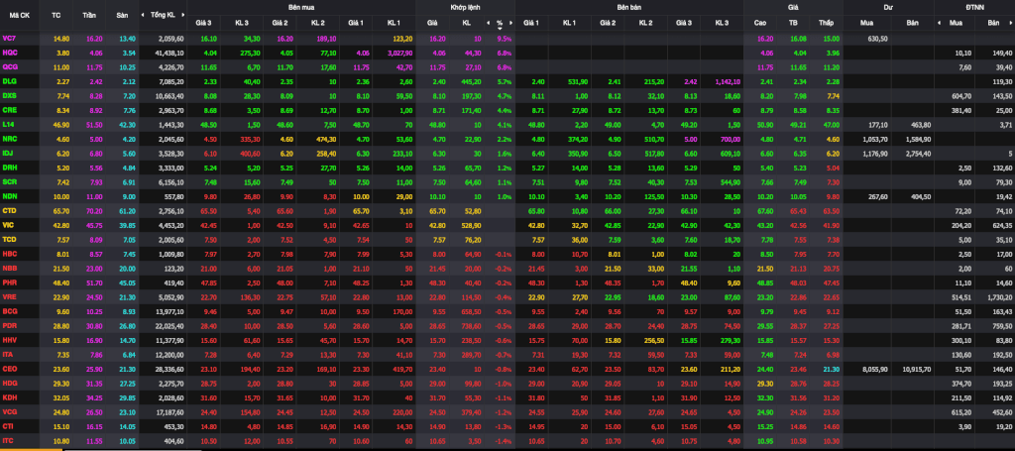Viewport: 1015px width, 451px height.
Task: Open stock symbol DXS
Action: (9, 95)
